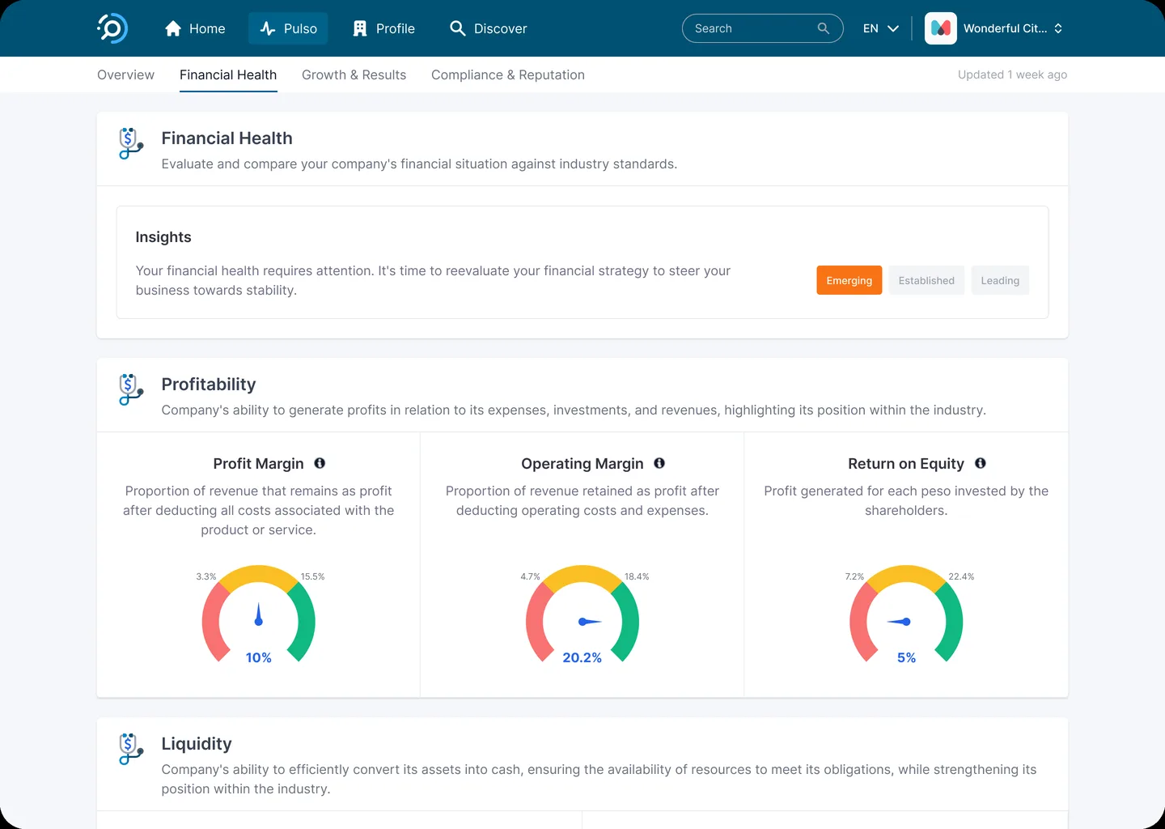The image size is (1165, 829).
Task: Click the "Updated 1 week ago" text
Action: [x=1012, y=74]
